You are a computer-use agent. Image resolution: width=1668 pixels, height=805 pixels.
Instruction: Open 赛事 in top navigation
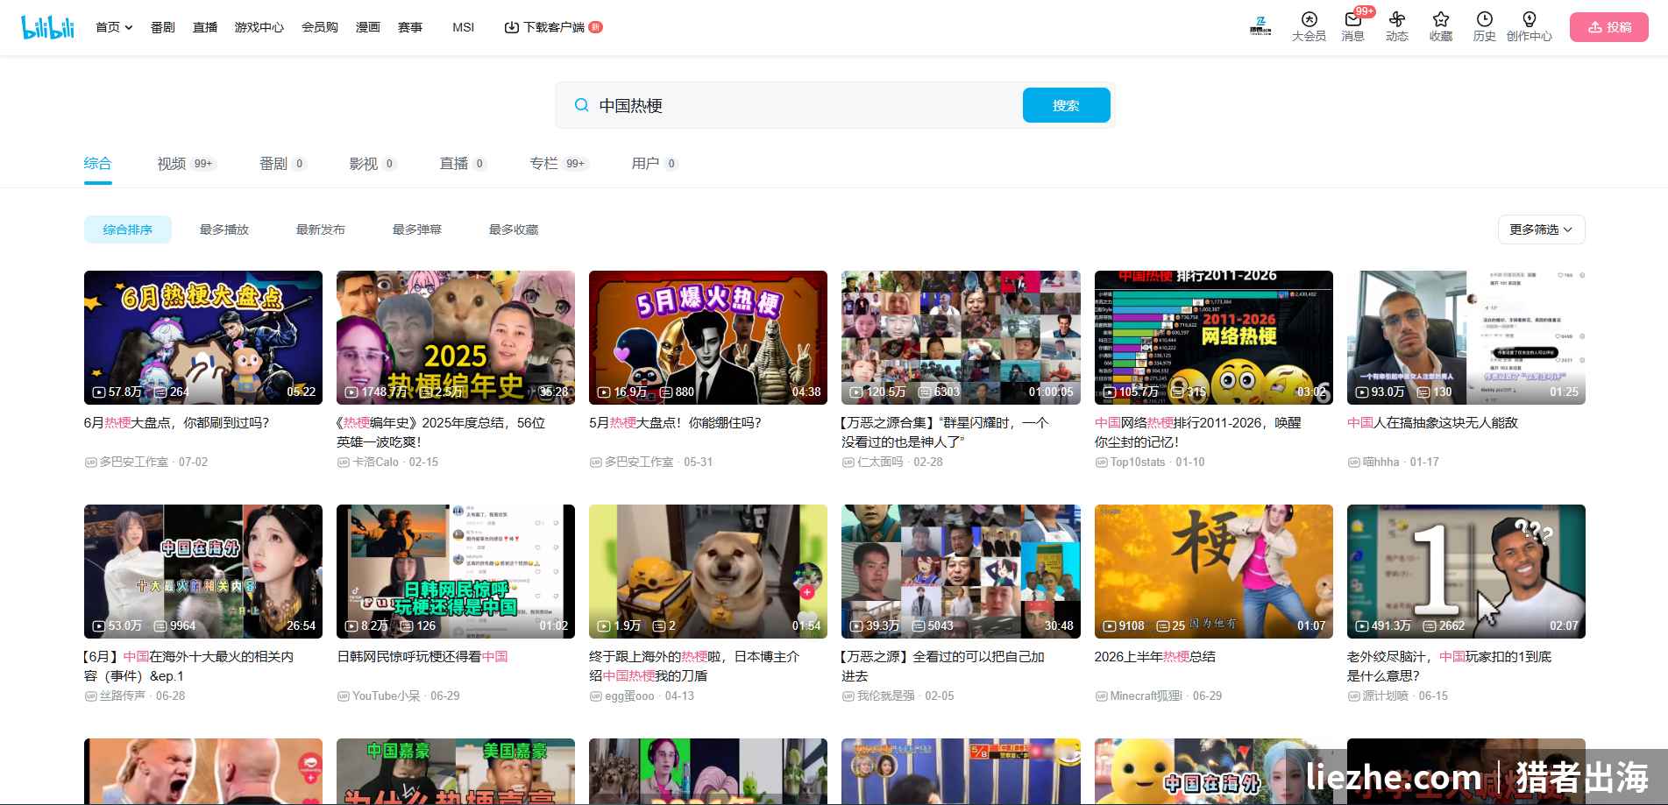click(410, 27)
